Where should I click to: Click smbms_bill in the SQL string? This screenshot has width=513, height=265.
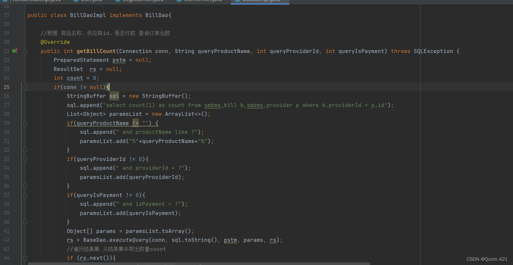click(x=221, y=105)
